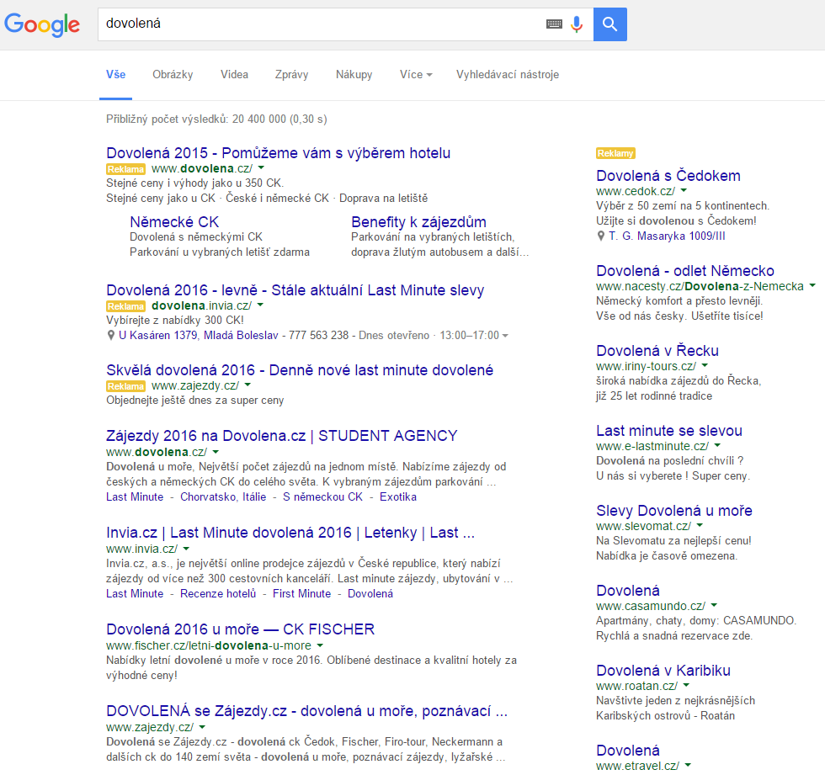The height and width of the screenshot is (775, 825).
Task: Click the blue magnifier search button
Action: pyautogui.click(x=609, y=24)
